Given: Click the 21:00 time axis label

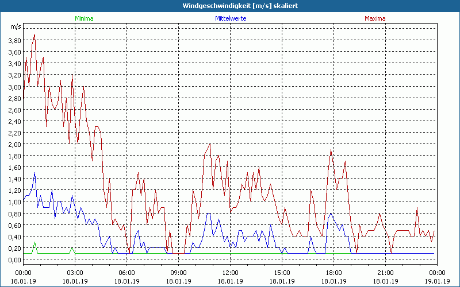Looking at the screenshot, I should coord(385,273).
